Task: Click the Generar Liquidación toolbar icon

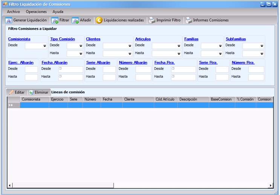Action: point(9,20)
